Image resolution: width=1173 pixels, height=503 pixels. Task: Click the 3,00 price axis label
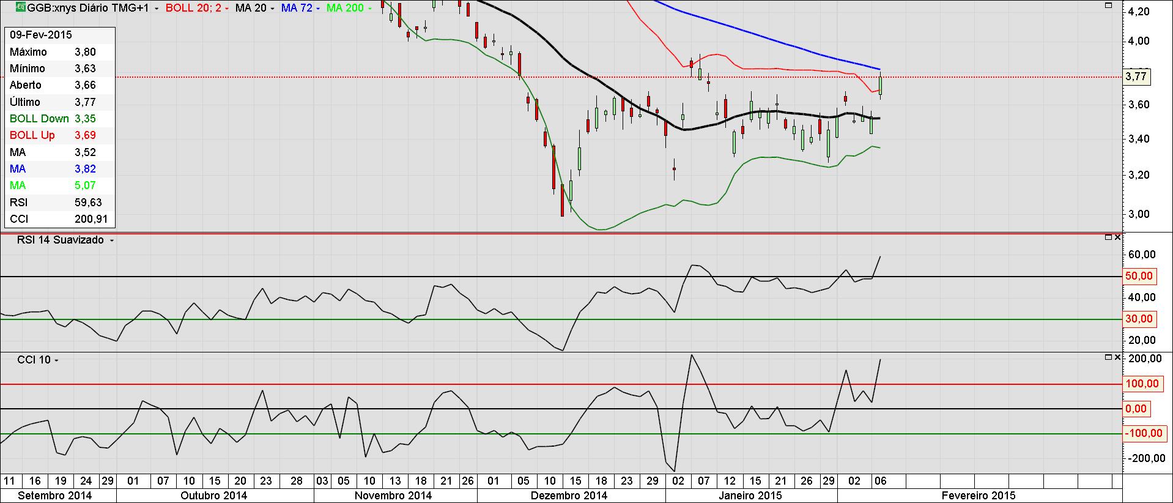tap(1138, 214)
